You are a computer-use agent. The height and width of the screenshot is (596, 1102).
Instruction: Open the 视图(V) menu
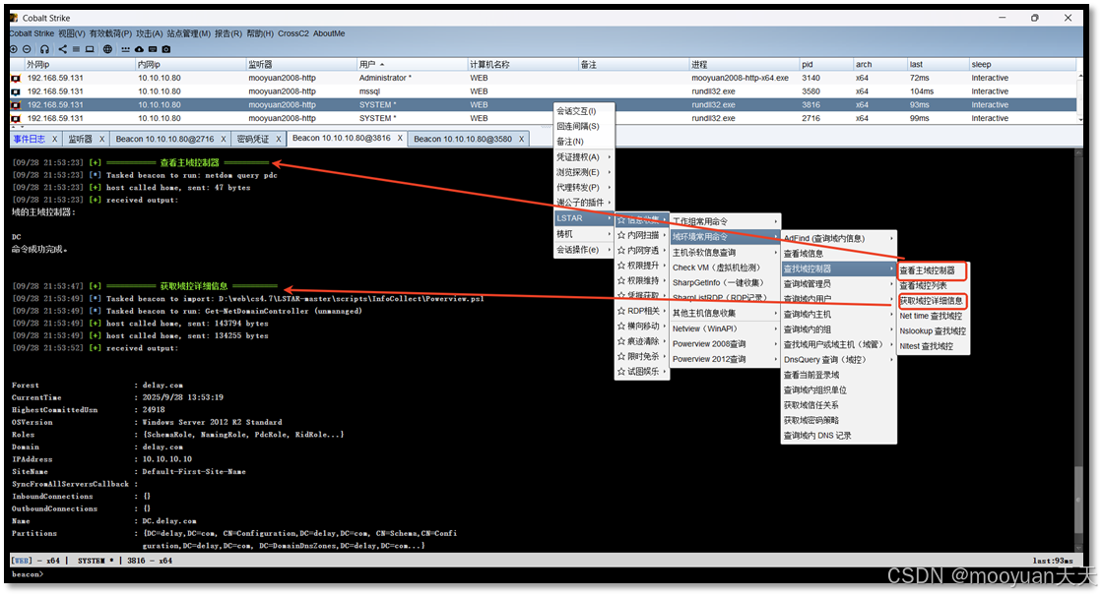click(72, 33)
